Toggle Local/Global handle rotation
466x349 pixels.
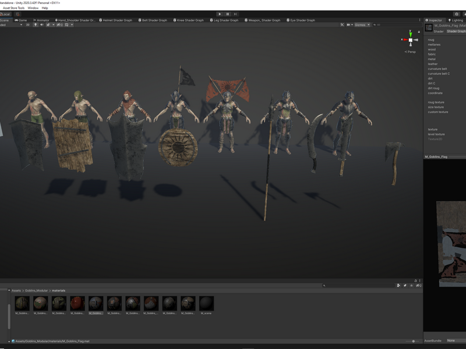coord(6,14)
